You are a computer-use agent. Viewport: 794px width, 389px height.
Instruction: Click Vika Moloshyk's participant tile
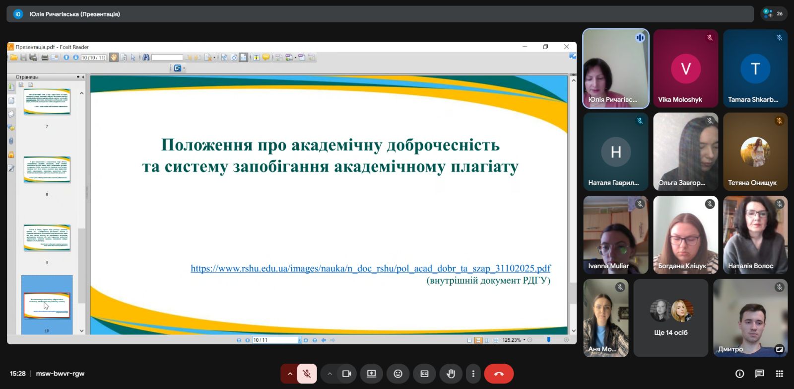coord(685,68)
